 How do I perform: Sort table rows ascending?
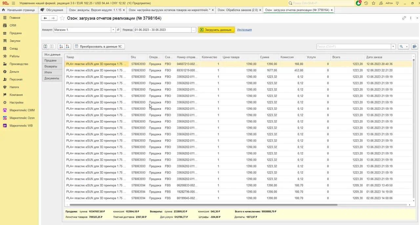coord(61,47)
